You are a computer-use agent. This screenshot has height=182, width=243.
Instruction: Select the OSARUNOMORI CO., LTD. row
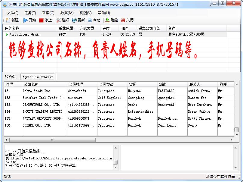tap(119, 105)
